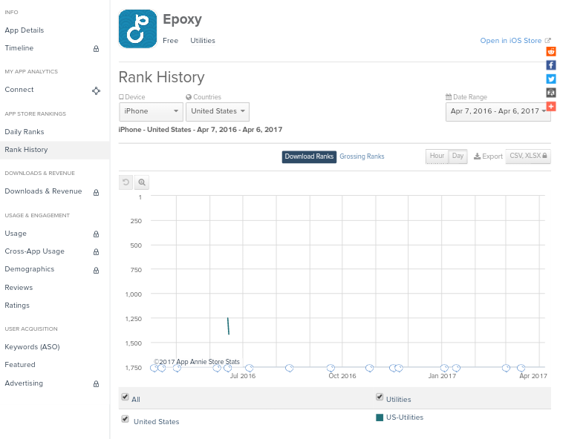Share on Twitter via sidebar icon

(x=551, y=79)
